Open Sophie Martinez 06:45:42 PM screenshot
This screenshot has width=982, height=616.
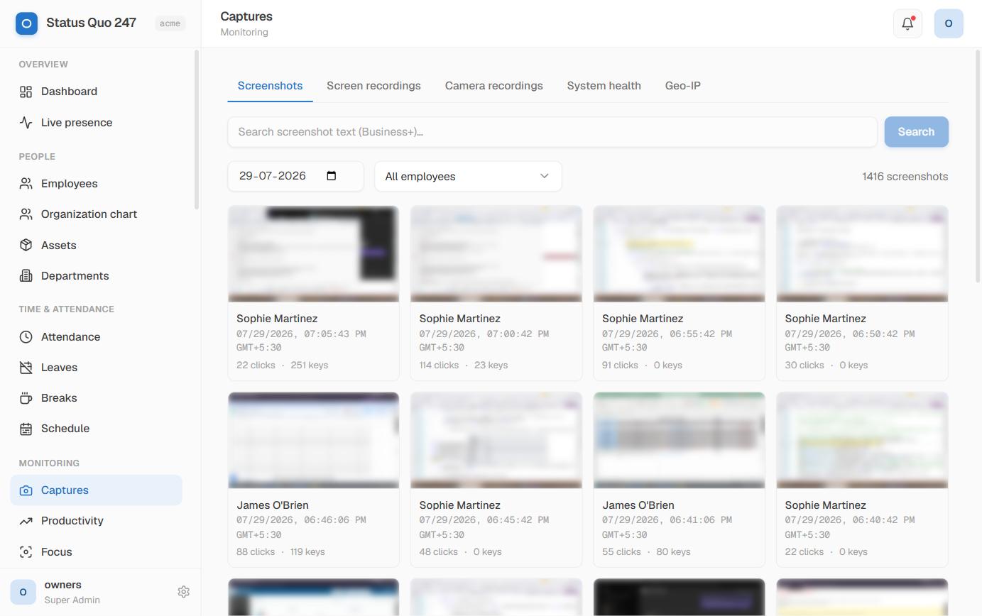tap(496, 480)
